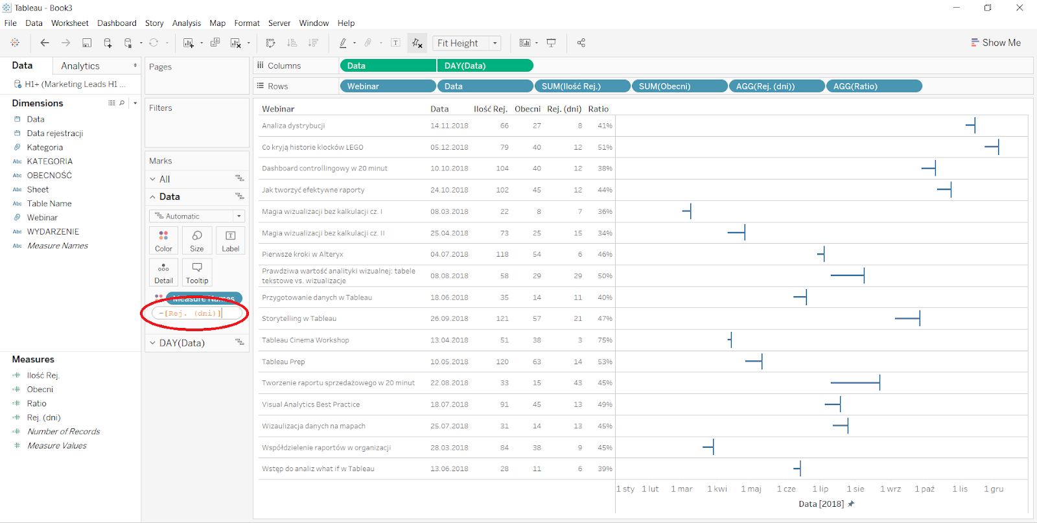Viewport: 1037px width, 523px height.
Task: Open the Analysis menu
Action: 186,23
